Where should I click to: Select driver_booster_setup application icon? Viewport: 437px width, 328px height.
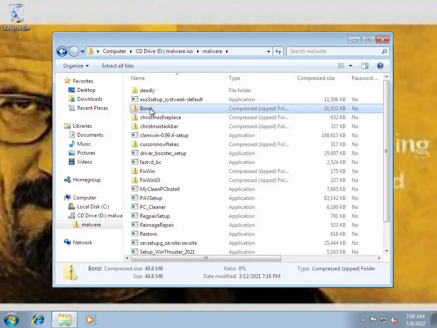[134, 153]
